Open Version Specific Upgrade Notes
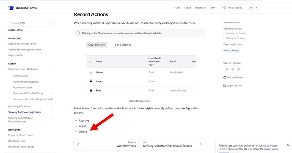The width and height of the screenshot is (292, 153). pos(25,50)
